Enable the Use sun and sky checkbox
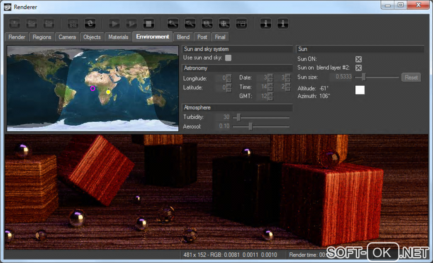This screenshot has width=433, height=263. pos(228,58)
